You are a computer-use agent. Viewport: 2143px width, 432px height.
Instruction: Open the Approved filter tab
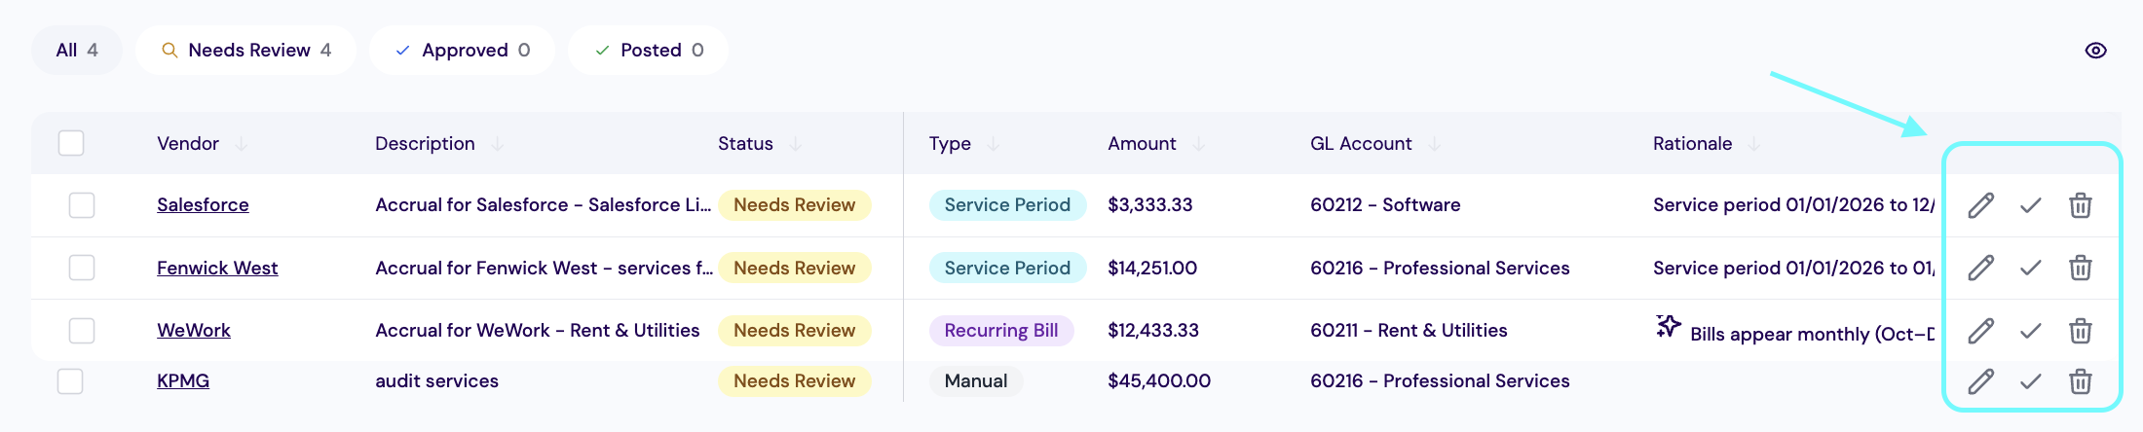[x=463, y=51]
